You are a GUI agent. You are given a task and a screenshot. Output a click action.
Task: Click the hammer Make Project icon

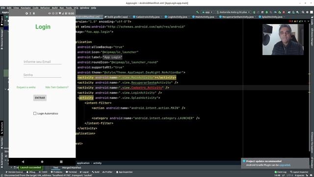click(197, 12)
